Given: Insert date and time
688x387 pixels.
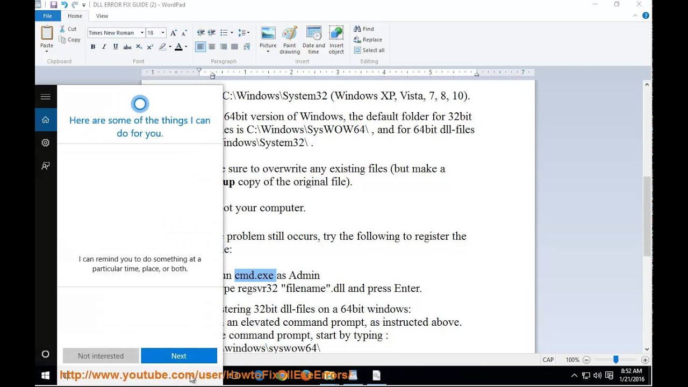Looking at the screenshot, I should (313, 40).
